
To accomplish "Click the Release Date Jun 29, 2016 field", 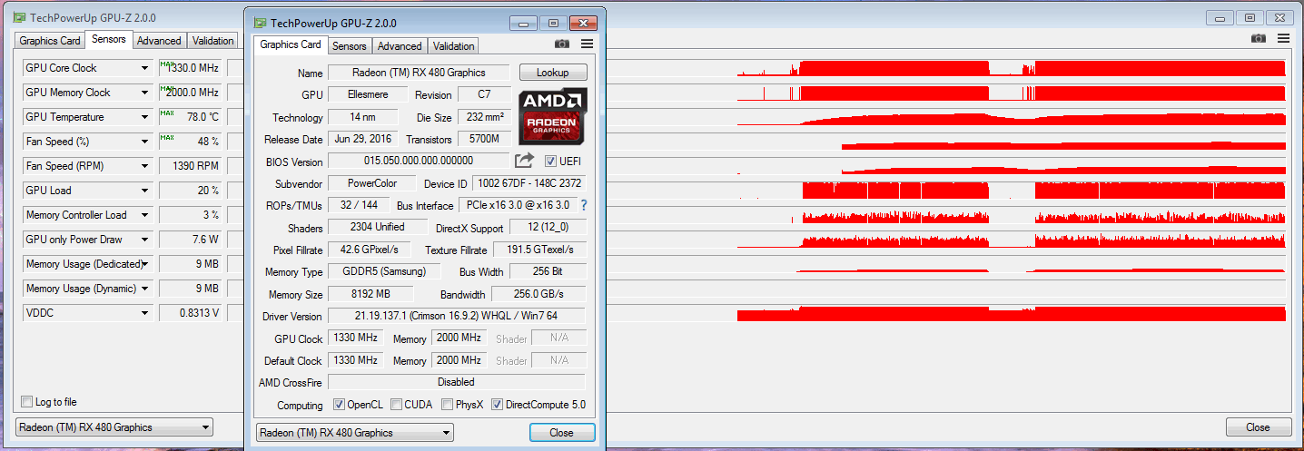I will click(363, 139).
